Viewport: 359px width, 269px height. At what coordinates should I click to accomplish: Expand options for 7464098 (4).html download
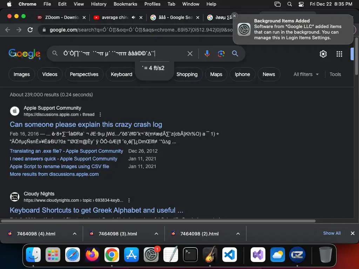coord(75,234)
